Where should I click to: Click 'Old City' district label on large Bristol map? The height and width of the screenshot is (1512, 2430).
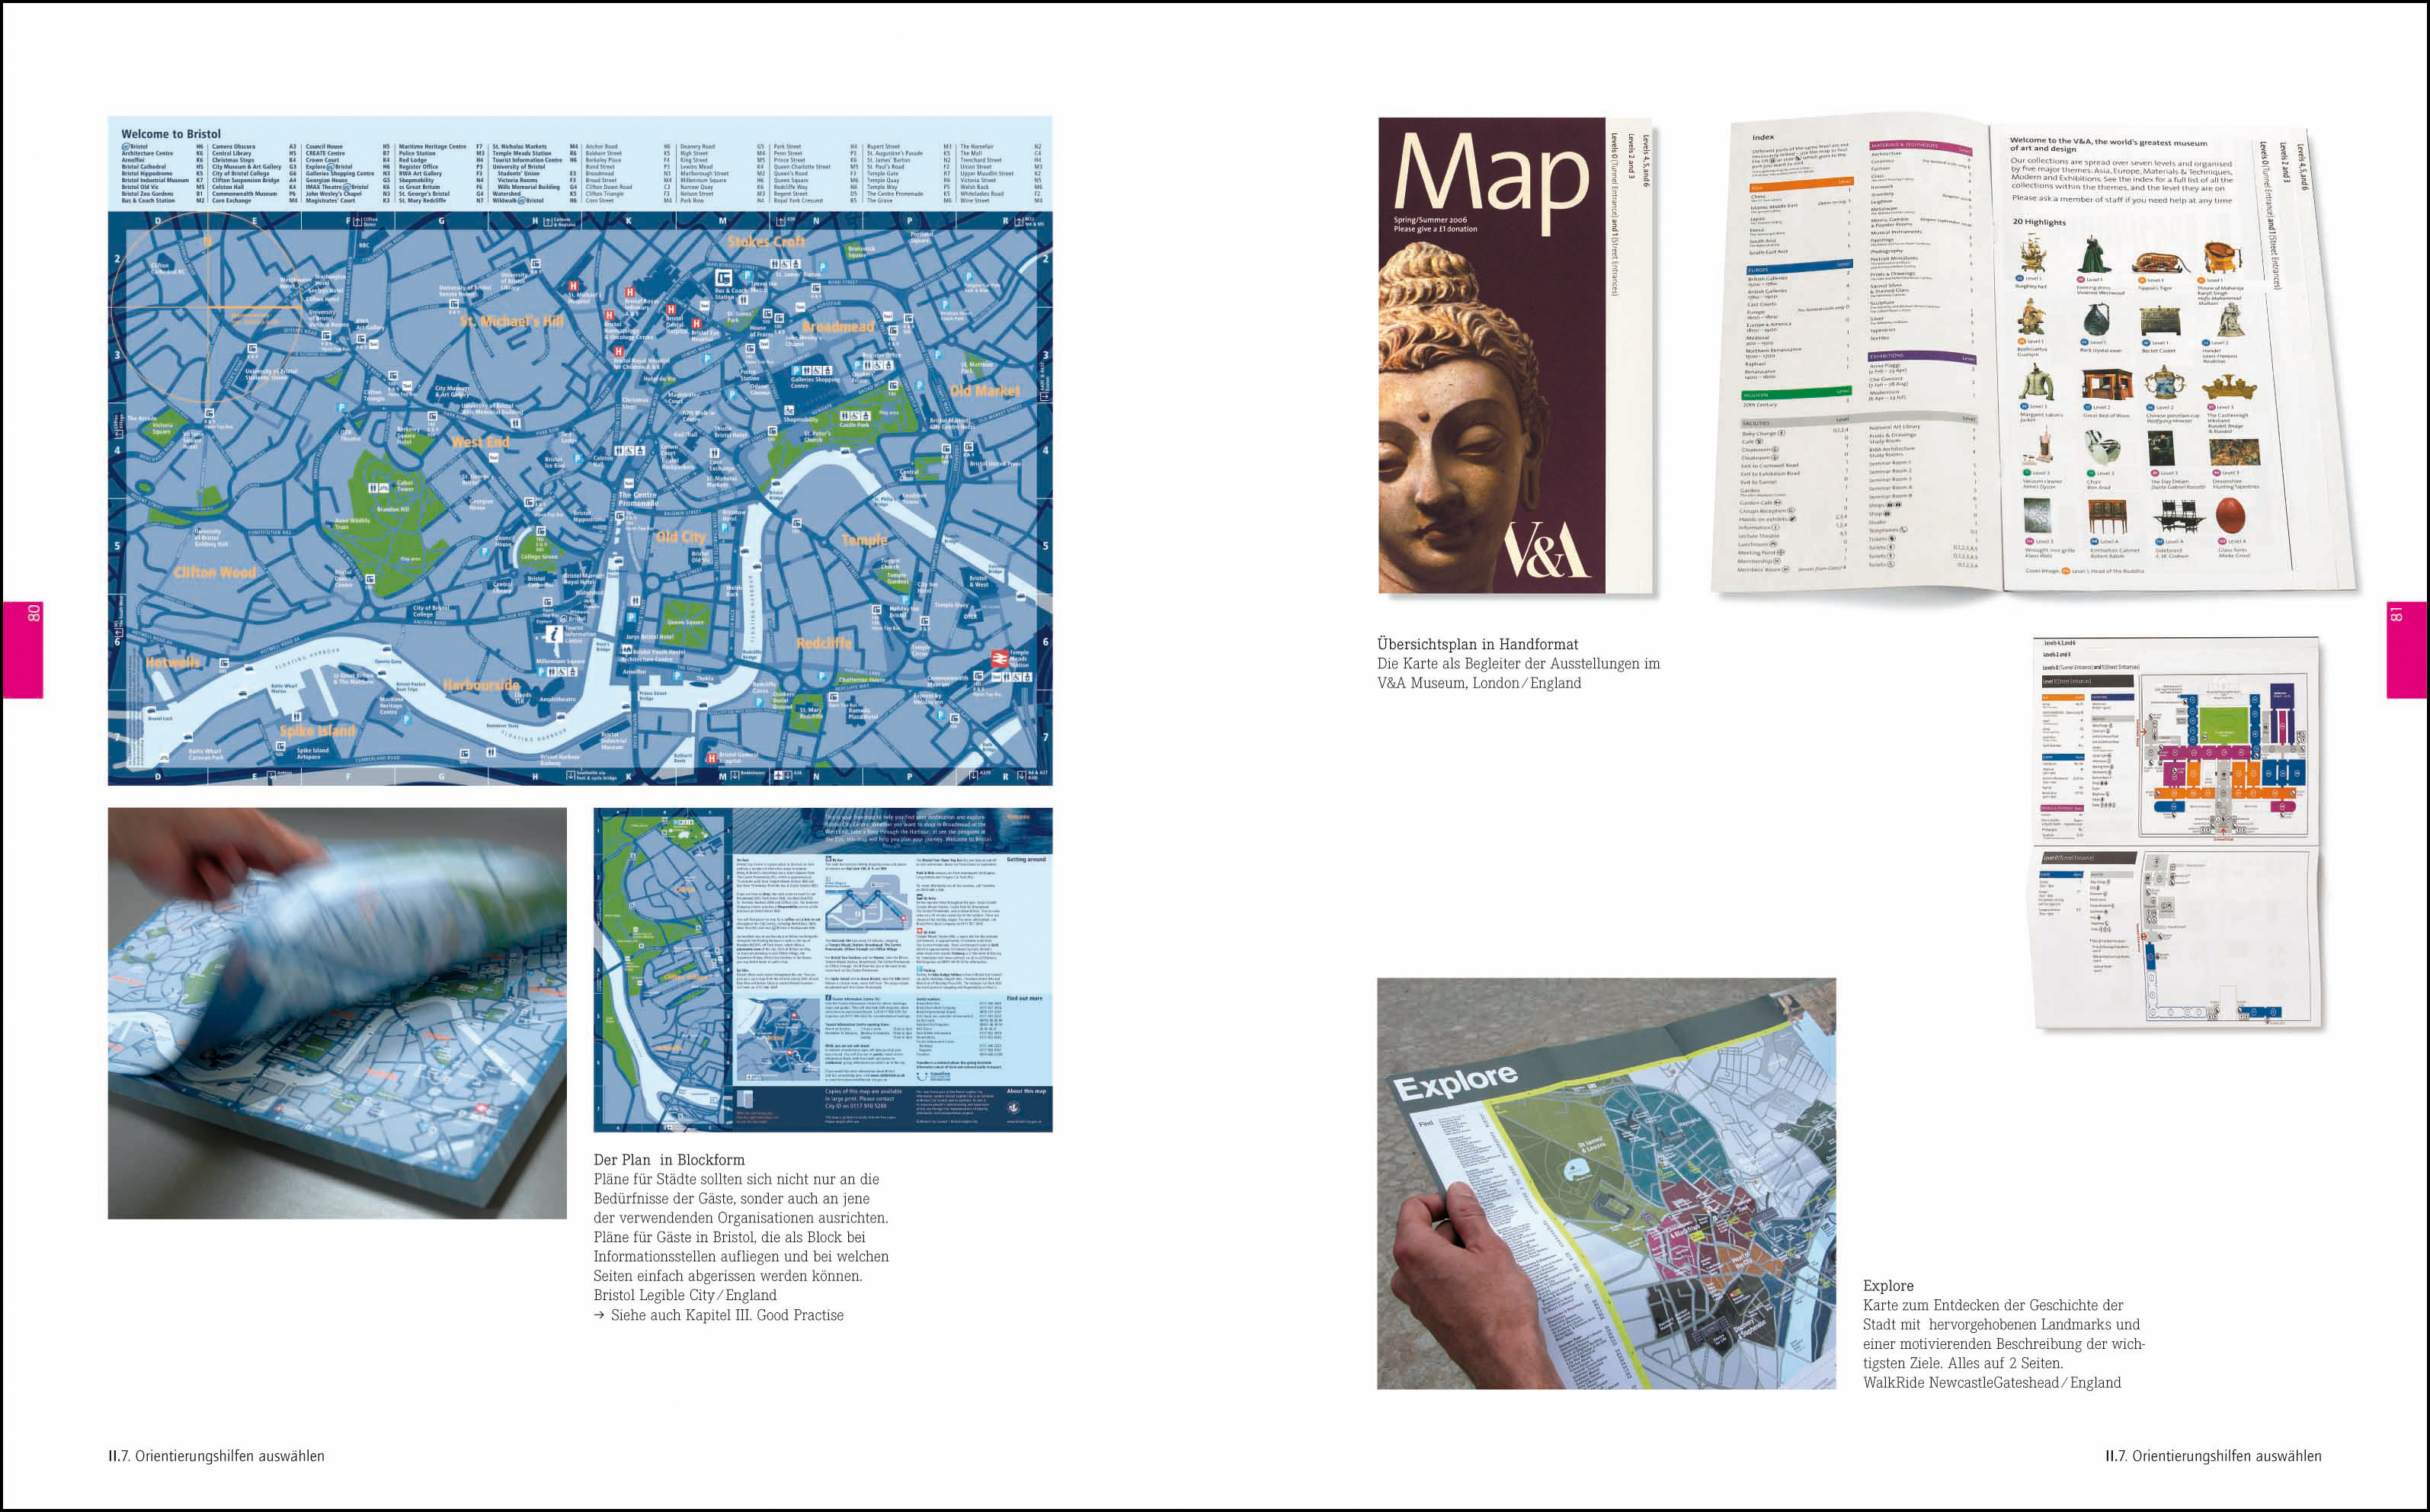680,537
